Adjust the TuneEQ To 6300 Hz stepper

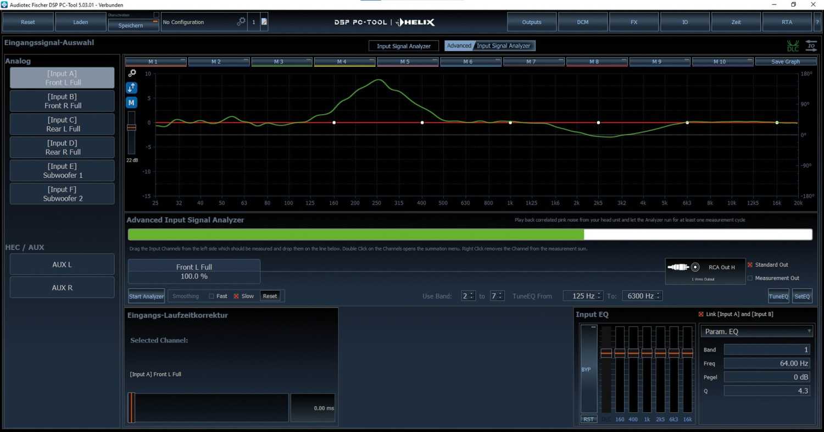[x=642, y=296]
